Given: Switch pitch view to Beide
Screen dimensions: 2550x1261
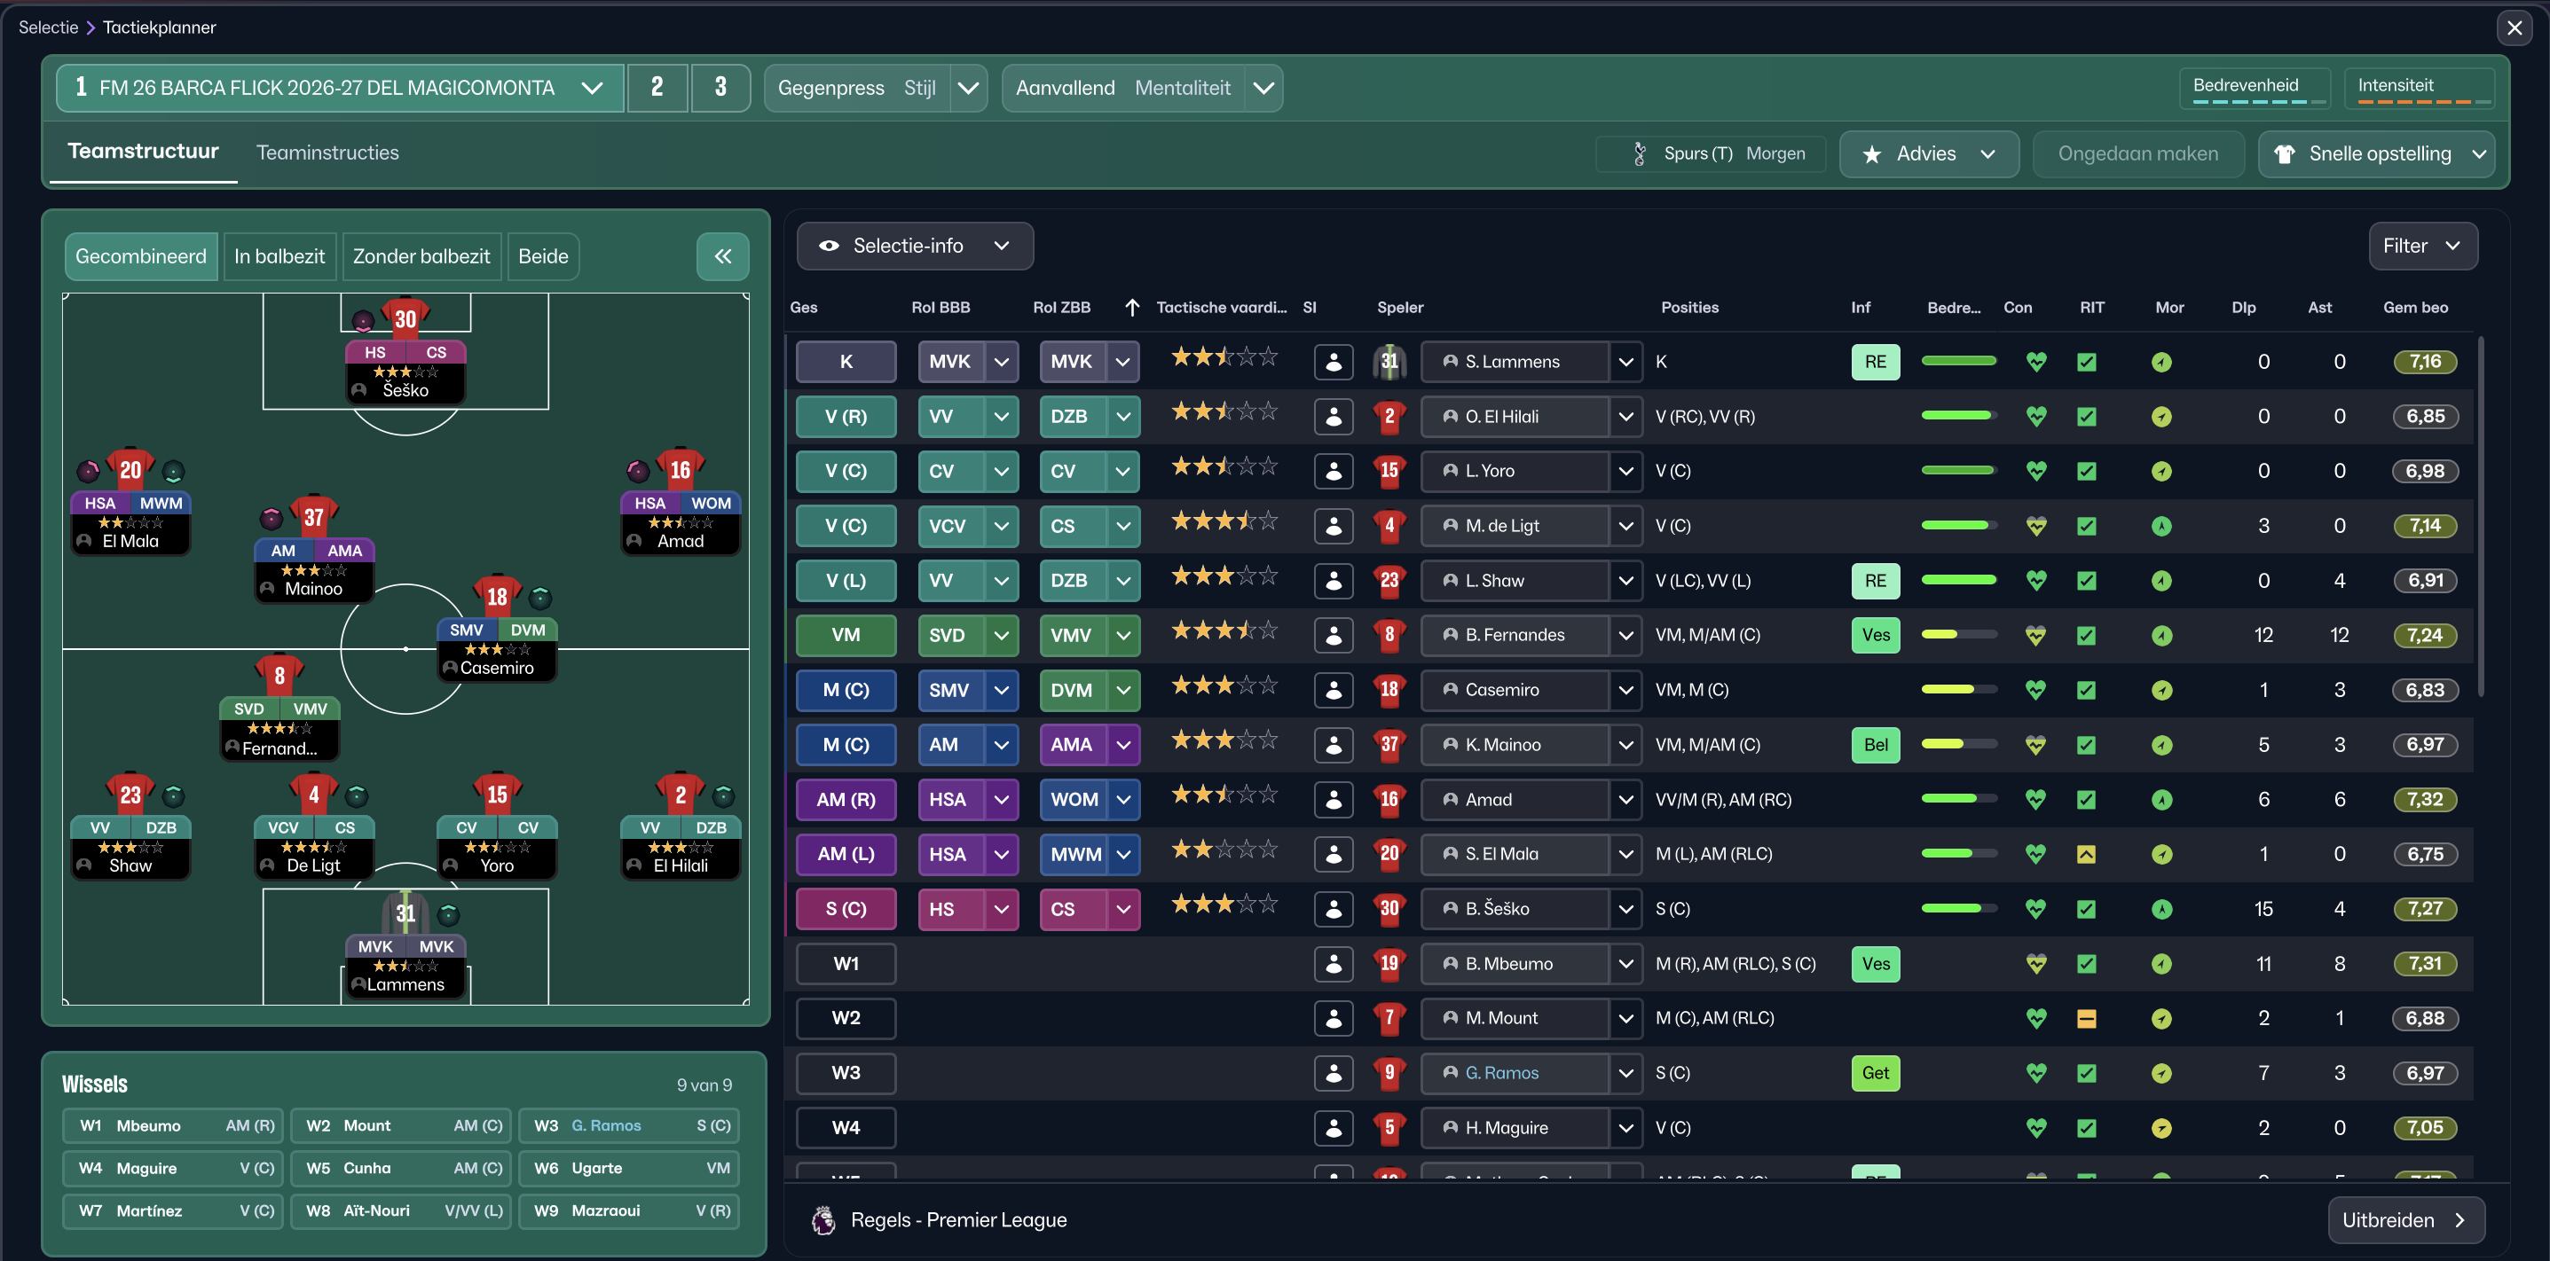Looking at the screenshot, I should click(544, 256).
